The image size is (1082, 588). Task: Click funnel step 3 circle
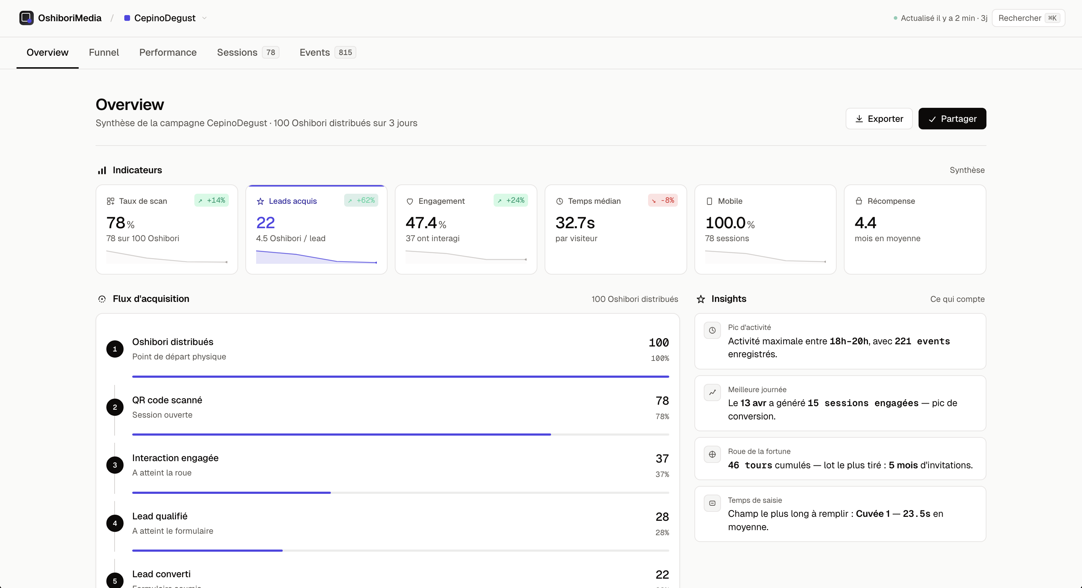coord(115,465)
